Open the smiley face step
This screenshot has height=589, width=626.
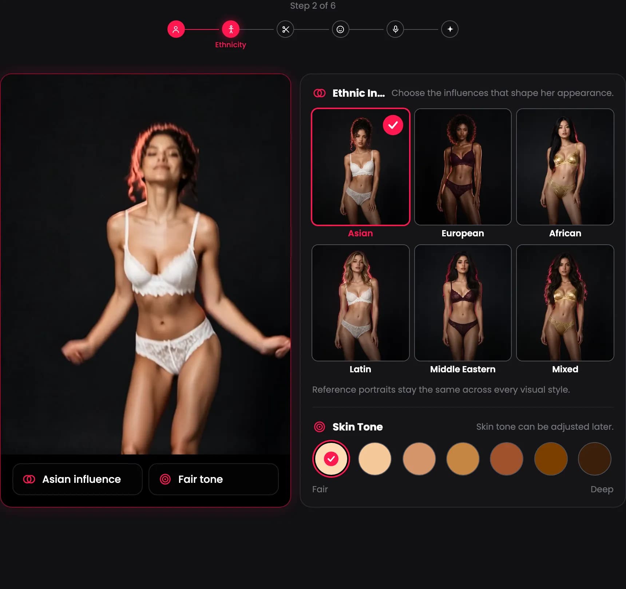tap(340, 29)
